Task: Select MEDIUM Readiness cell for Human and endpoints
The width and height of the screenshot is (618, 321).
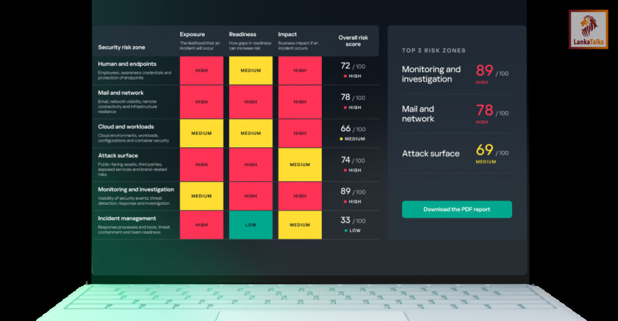Action: click(x=251, y=71)
